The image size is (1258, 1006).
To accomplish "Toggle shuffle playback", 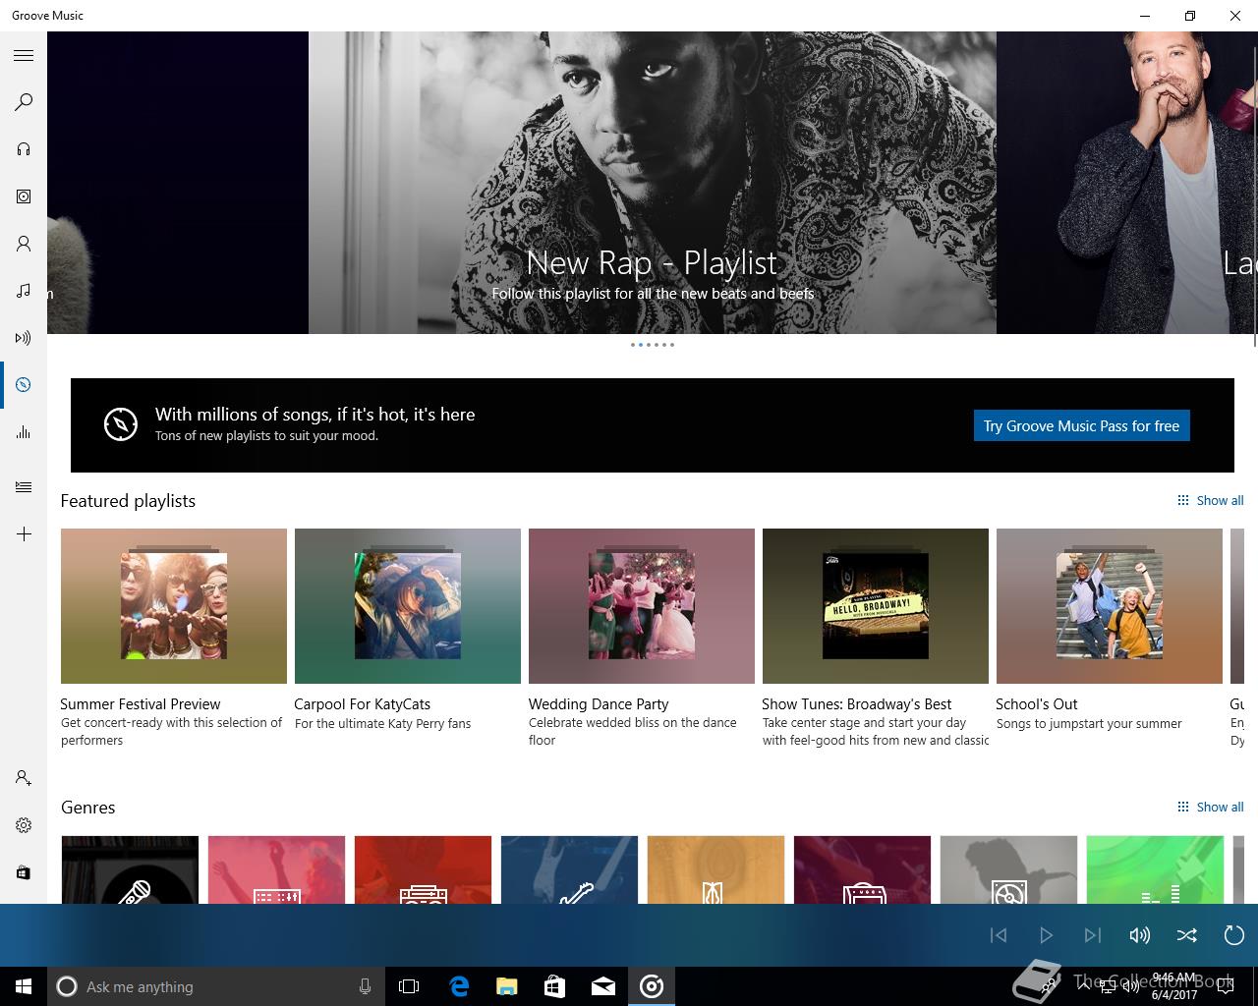I will 1187,935.
